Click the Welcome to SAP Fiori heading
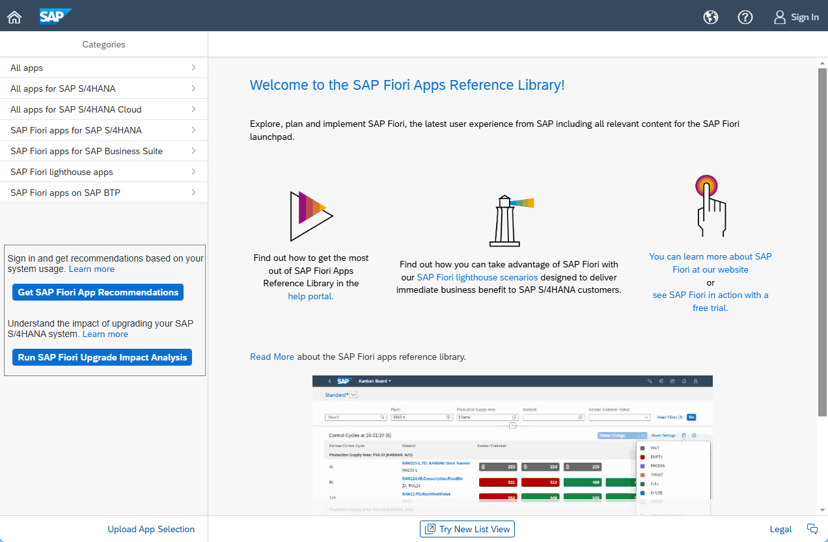Screen dimensions: 828x542 (x=407, y=85)
